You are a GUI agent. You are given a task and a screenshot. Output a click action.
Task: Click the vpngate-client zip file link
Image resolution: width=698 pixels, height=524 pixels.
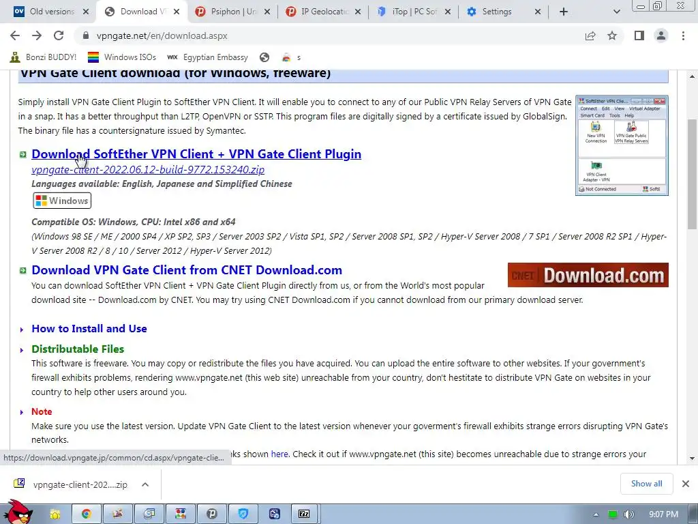(148, 169)
